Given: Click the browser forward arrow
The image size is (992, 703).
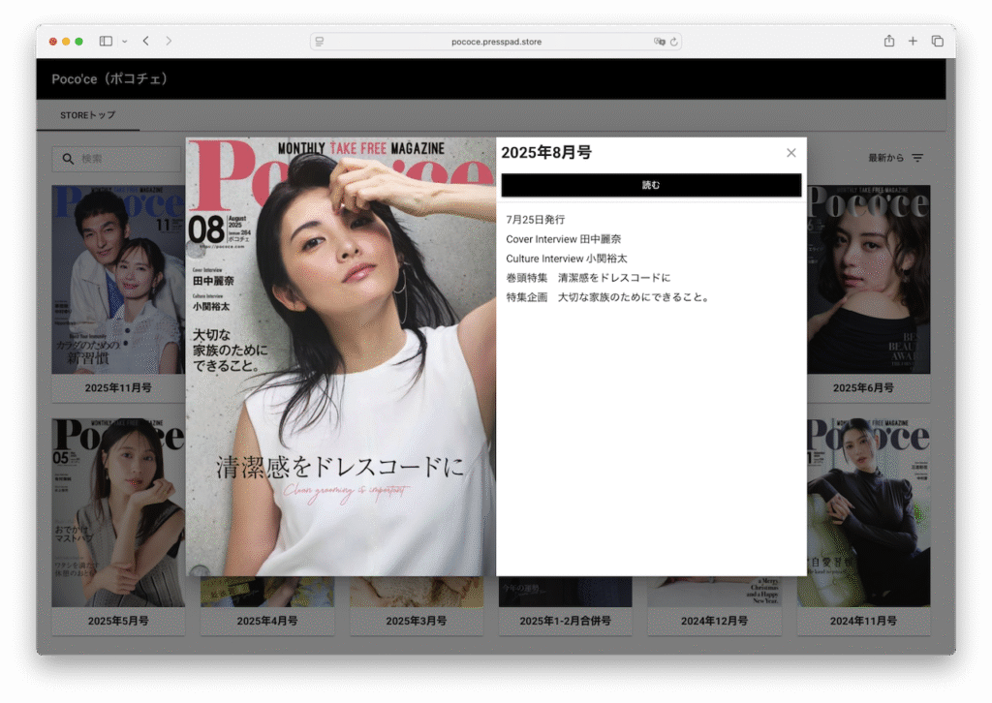Looking at the screenshot, I should pyautogui.click(x=169, y=41).
